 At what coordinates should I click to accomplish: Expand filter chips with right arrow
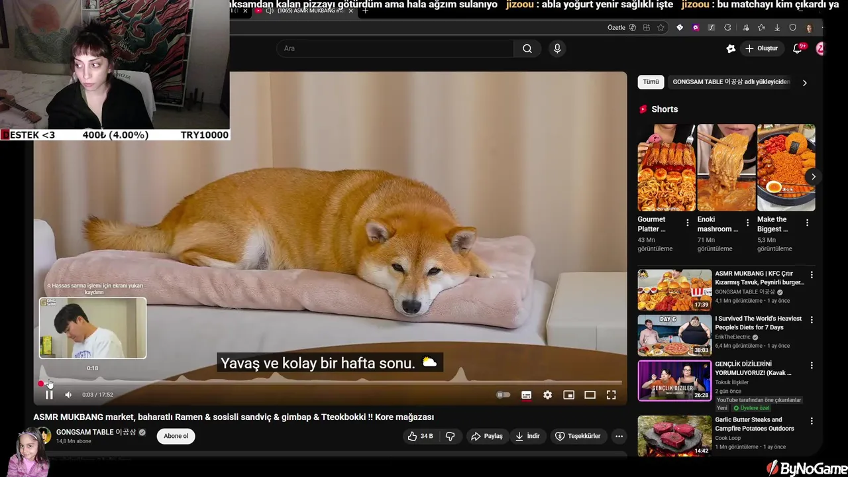click(x=804, y=83)
